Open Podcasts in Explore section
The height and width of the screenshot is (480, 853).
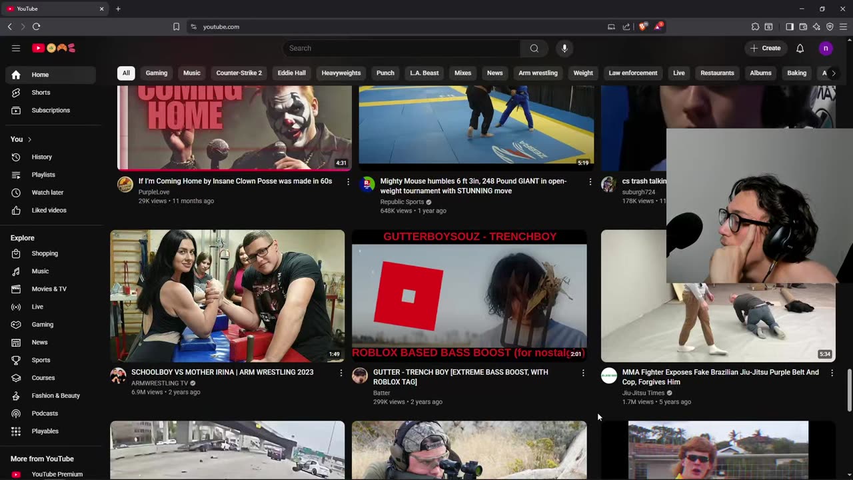click(x=51, y=413)
